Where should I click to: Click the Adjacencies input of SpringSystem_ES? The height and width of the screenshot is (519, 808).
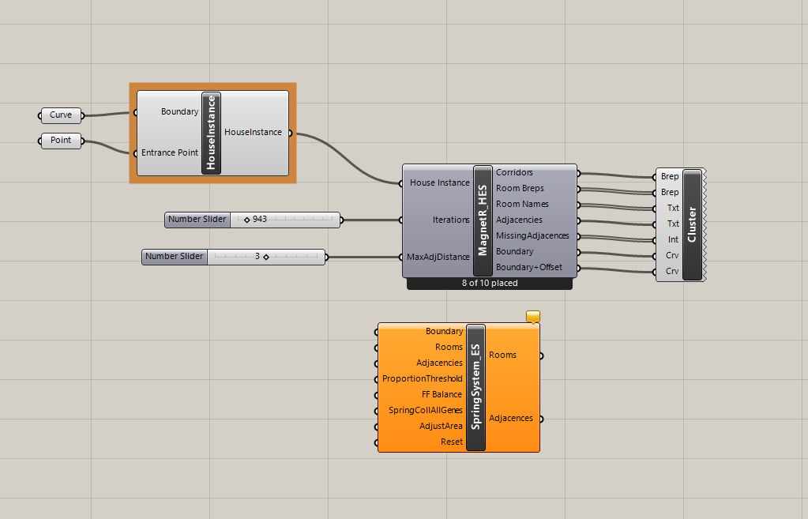coord(439,363)
